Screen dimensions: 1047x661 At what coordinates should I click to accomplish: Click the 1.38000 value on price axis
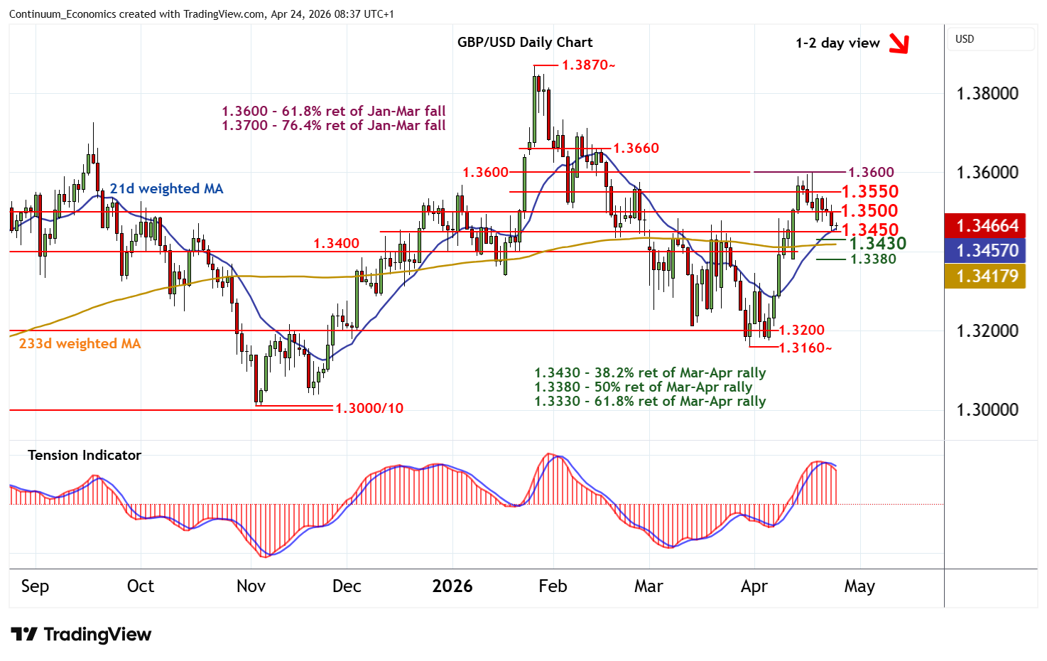987,94
